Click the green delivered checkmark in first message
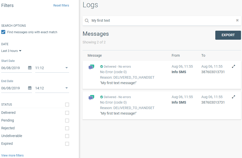242x158 pixels. (102, 67)
